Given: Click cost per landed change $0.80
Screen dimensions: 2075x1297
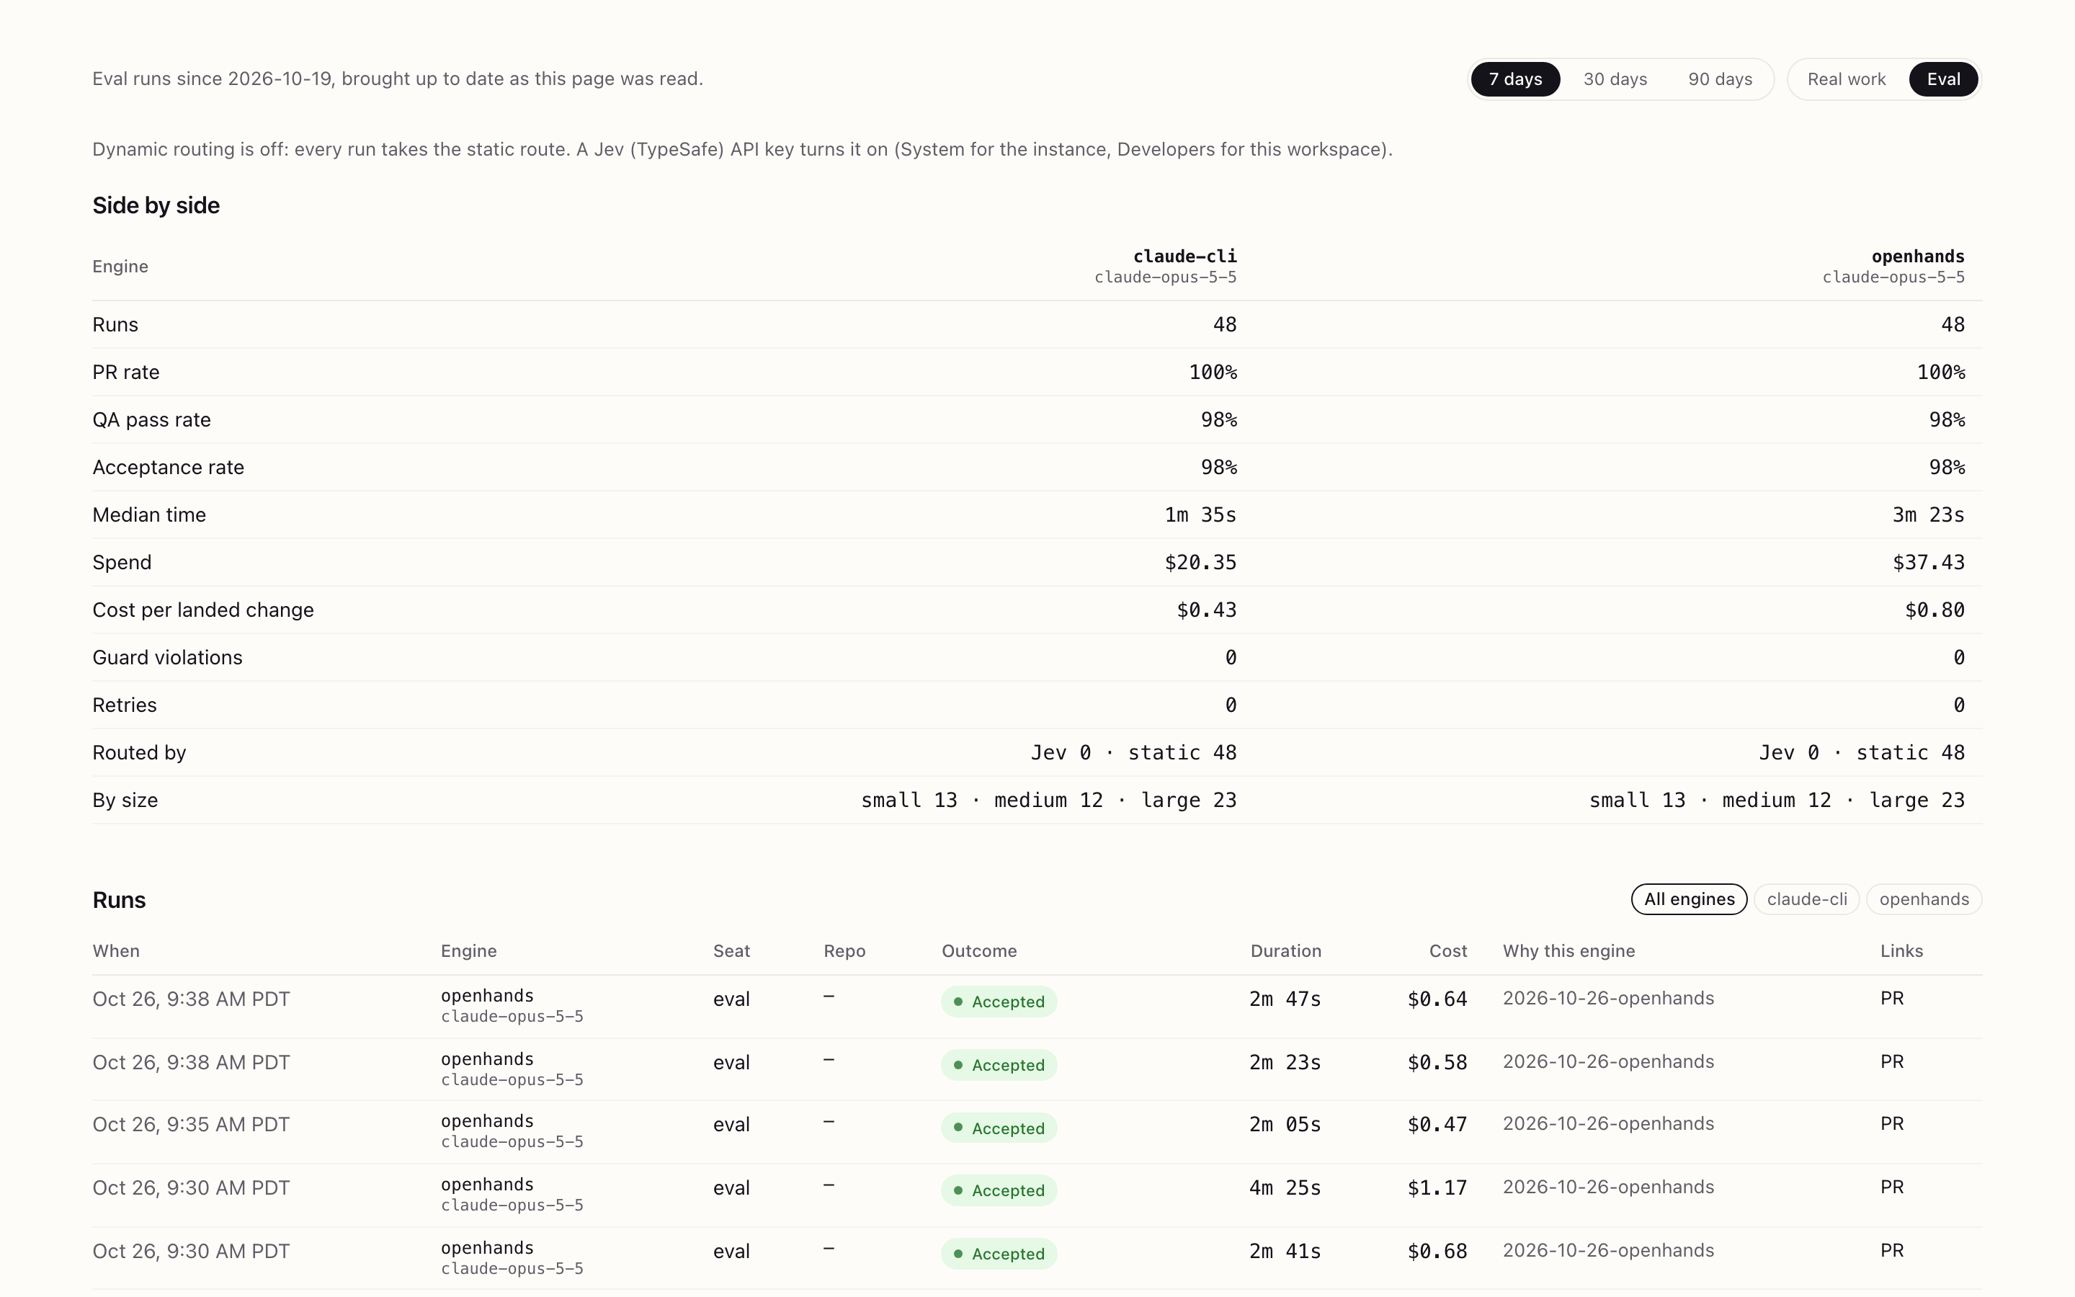Looking at the screenshot, I should [x=1935, y=610].
